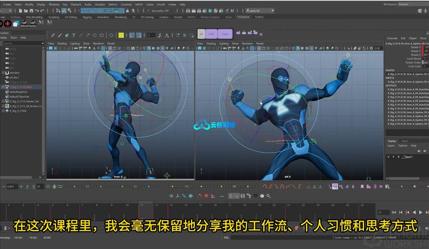Image resolution: width=429 pixels, height=249 pixels.
Task: Open the Deform menu
Action: click(x=112, y=4)
